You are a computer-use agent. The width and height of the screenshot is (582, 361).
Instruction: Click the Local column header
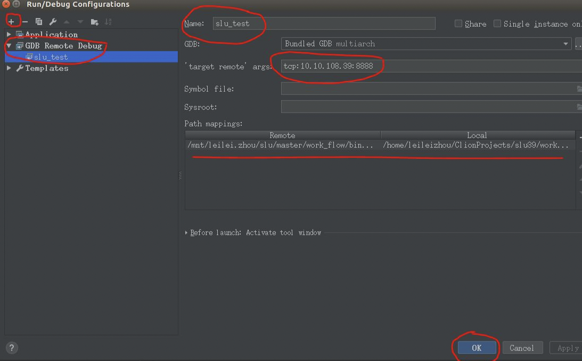coord(478,135)
